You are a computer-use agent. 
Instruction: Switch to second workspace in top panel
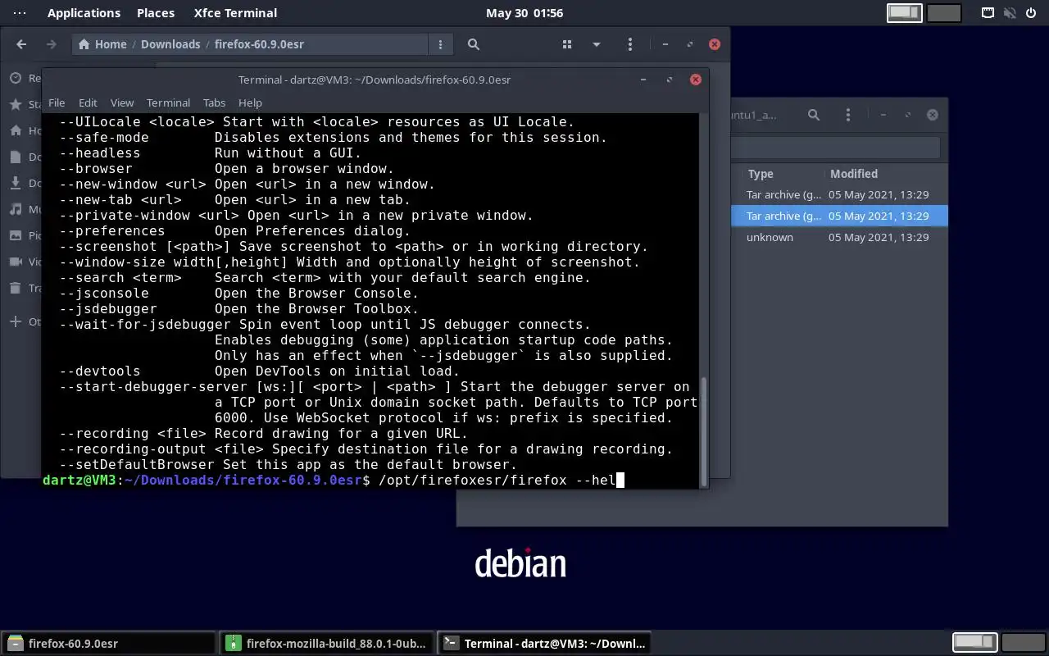tap(944, 13)
